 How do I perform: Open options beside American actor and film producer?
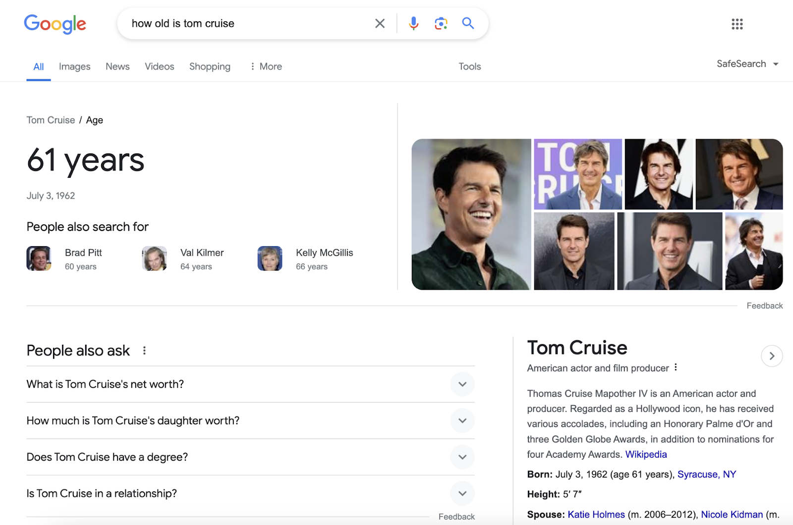tap(676, 367)
